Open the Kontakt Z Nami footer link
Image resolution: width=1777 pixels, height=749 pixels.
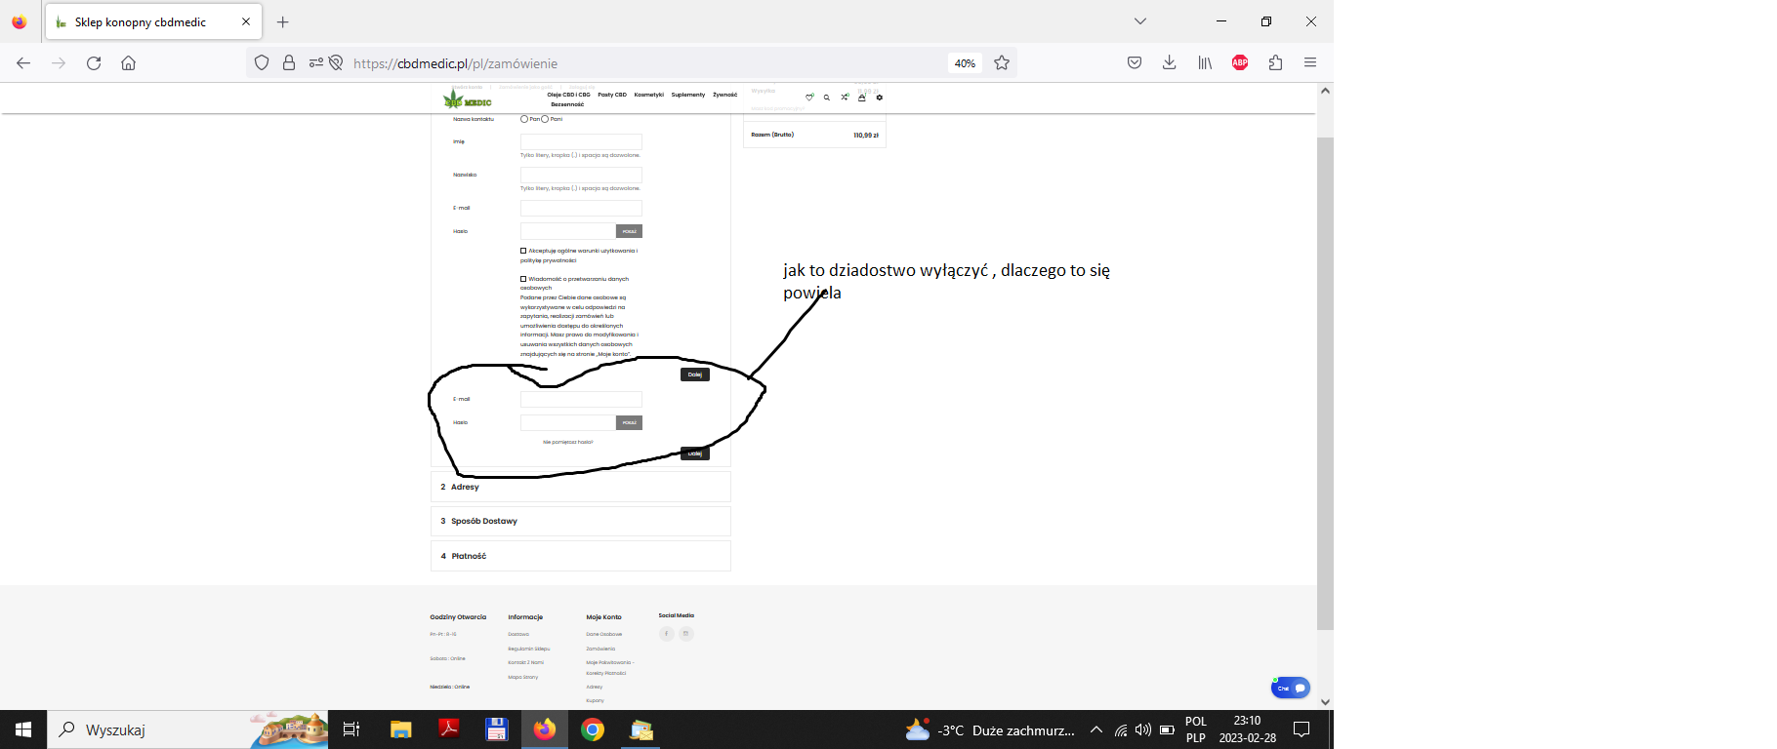pyautogui.click(x=526, y=662)
